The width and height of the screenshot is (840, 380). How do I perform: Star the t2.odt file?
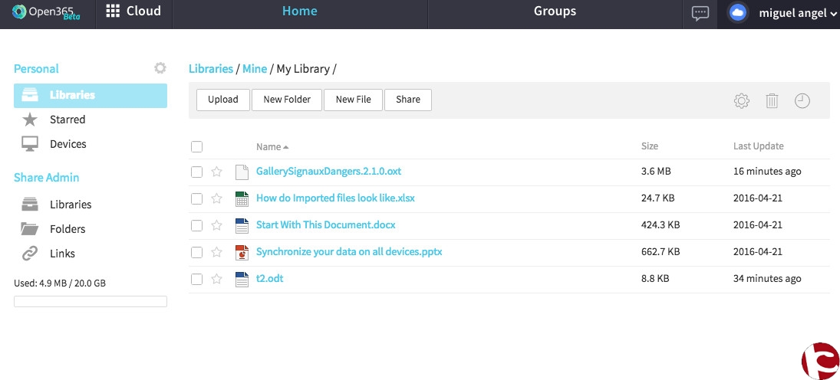pyautogui.click(x=217, y=279)
